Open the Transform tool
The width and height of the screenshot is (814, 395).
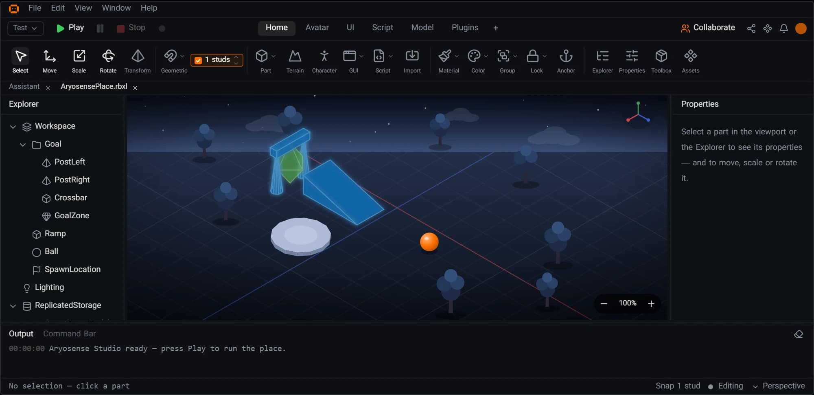(138, 61)
